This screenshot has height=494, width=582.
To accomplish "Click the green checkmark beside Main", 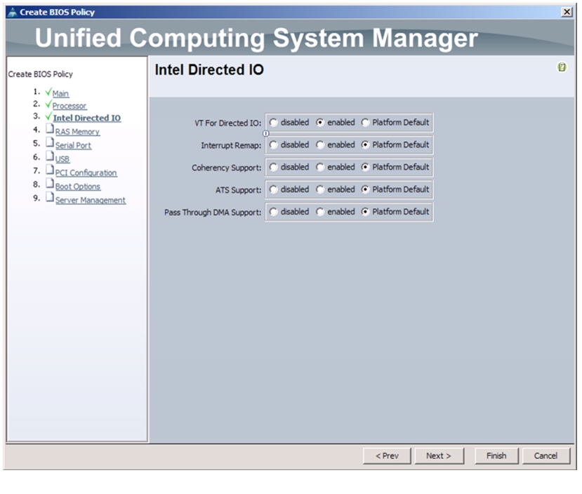I will click(48, 91).
